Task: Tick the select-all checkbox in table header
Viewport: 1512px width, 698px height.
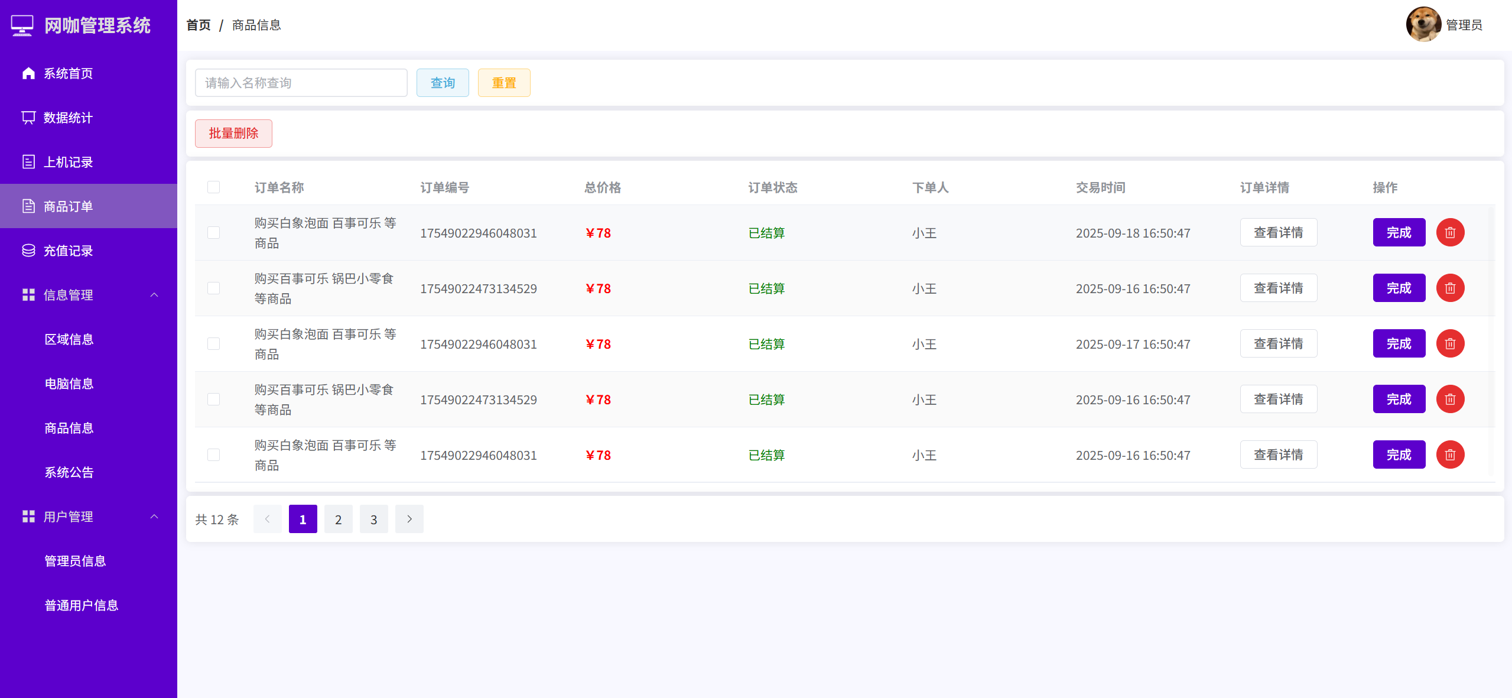Action: point(214,187)
